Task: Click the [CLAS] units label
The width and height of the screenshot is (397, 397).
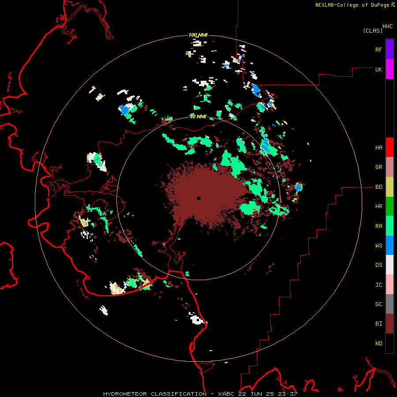Action: (x=373, y=30)
